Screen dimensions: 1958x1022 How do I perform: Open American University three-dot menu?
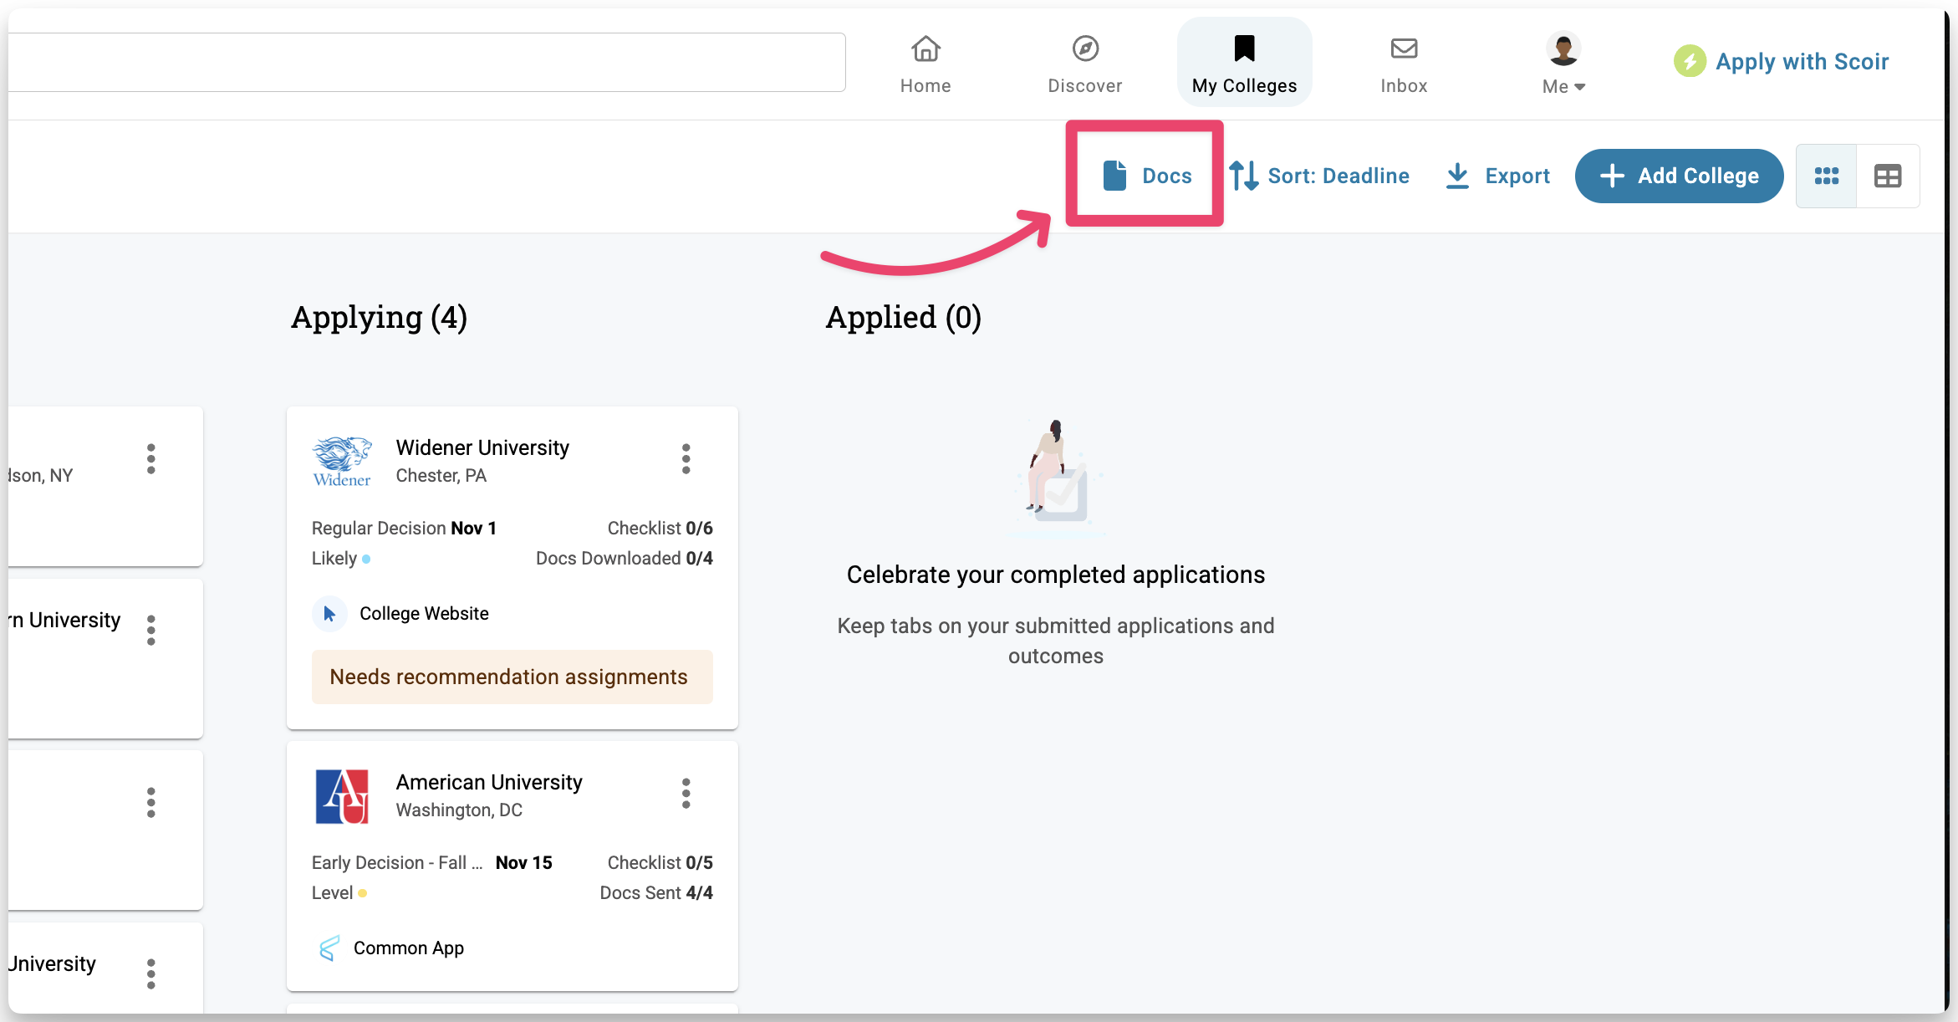point(686,794)
